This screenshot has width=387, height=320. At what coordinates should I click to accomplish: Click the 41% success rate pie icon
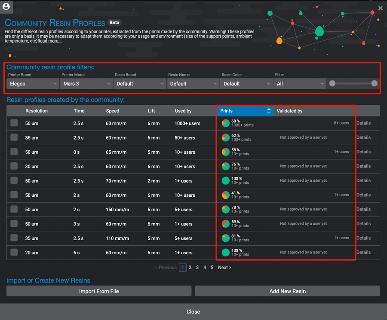[226, 195]
